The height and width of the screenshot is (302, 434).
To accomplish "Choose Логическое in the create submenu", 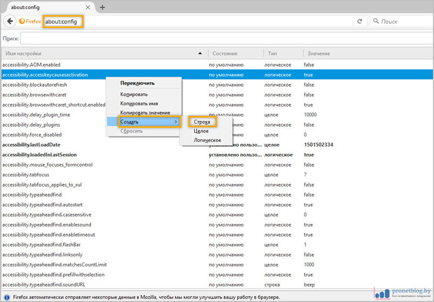I will pos(207,140).
